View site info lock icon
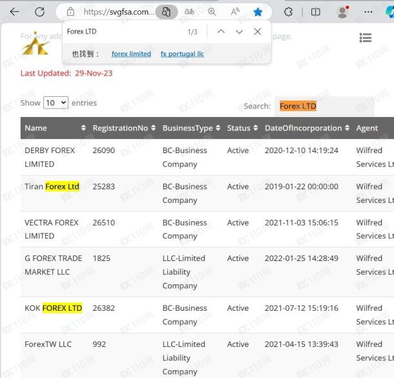 pyautogui.click(x=70, y=12)
